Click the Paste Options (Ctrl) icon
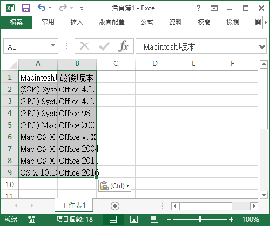270x226 pixels. [x=114, y=185]
